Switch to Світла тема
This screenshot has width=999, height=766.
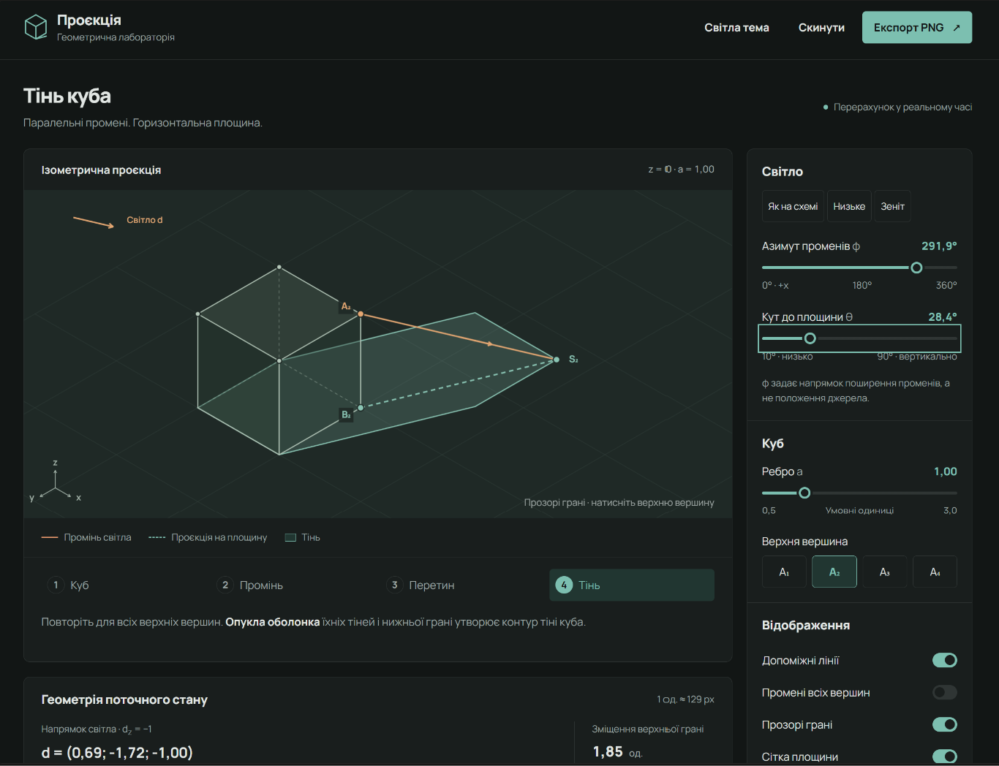point(736,28)
